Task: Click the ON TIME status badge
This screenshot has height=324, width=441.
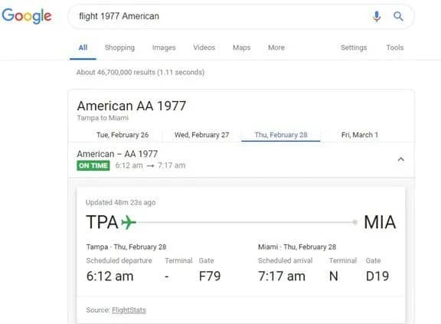Action: point(93,165)
